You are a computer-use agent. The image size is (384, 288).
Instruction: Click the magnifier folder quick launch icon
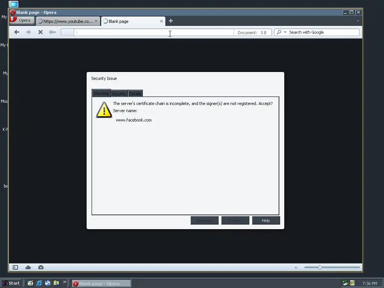(x=56, y=283)
